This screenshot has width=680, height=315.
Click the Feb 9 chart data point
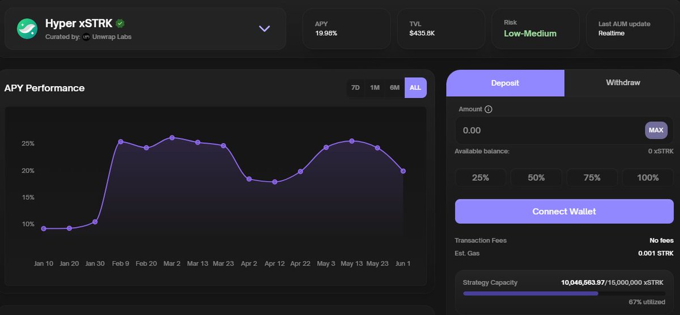[121, 142]
